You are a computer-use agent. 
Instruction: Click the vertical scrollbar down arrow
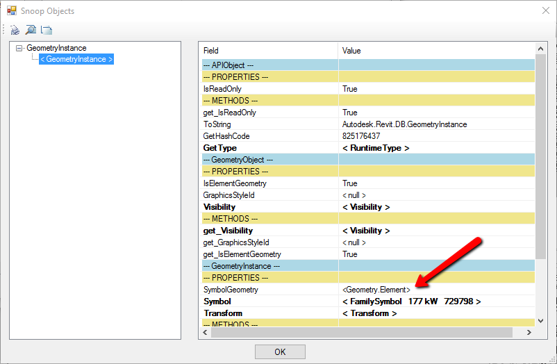click(541, 320)
